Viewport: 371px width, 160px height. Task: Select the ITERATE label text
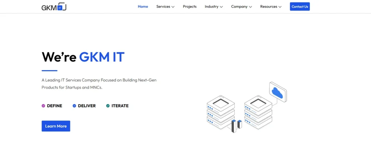(120, 106)
